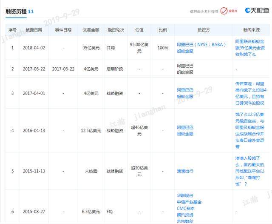
Task: Click the 信息由企名片提供 attribution text
Action: point(204,11)
